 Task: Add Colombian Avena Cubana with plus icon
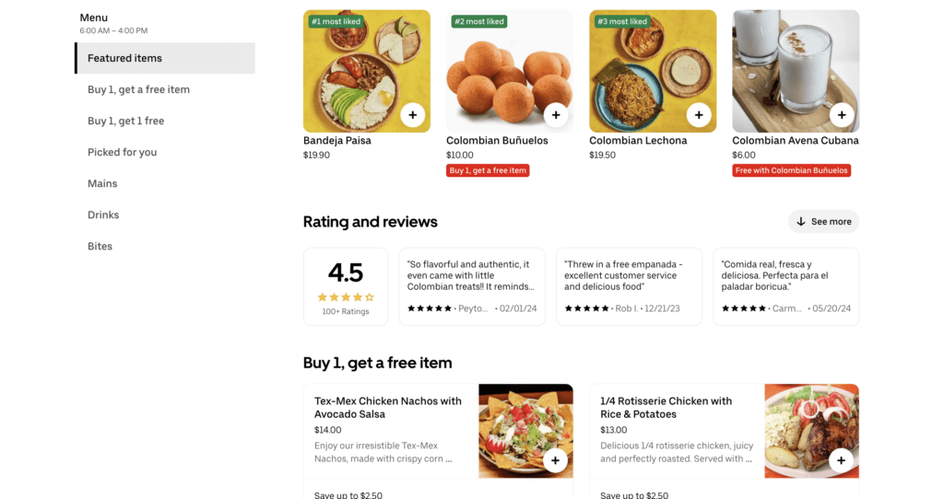pos(841,115)
